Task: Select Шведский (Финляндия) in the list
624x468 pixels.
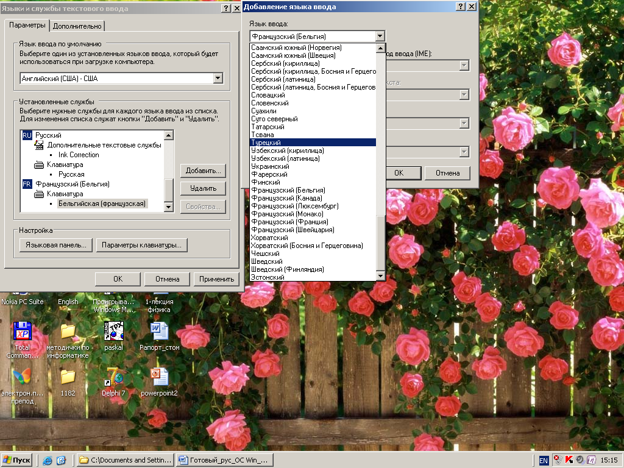Action: 313,269
